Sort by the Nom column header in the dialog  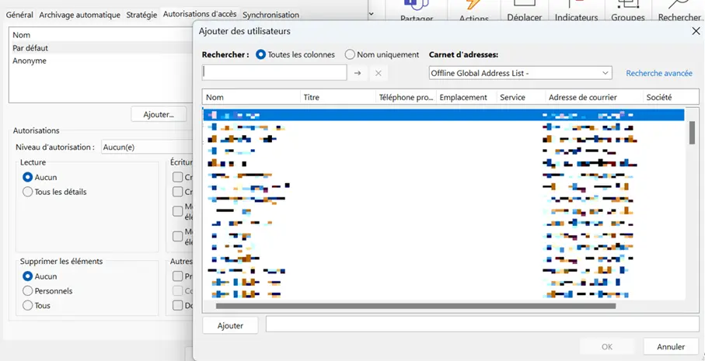251,97
